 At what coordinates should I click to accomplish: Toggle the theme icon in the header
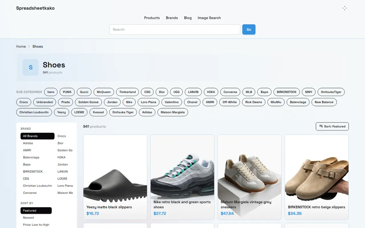[x=344, y=8]
